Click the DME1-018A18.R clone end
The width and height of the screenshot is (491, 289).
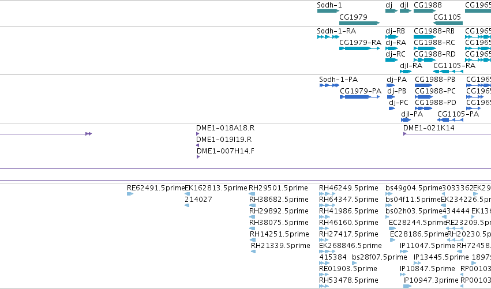pos(197,134)
